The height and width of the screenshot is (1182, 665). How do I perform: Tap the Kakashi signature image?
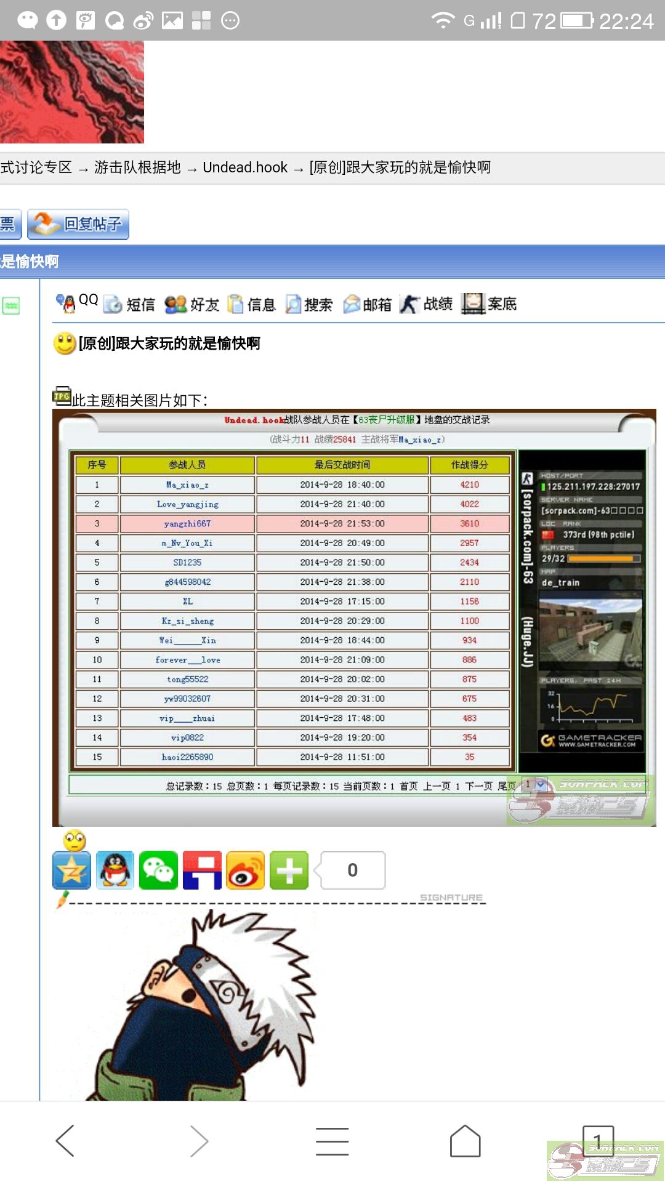pos(203,1005)
